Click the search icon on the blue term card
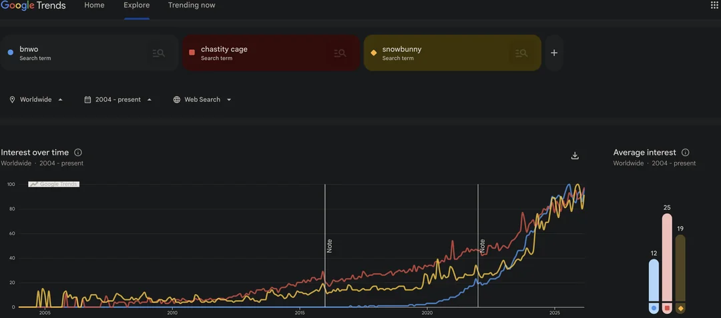Viewport: 721px width, 318px height. 158,53
